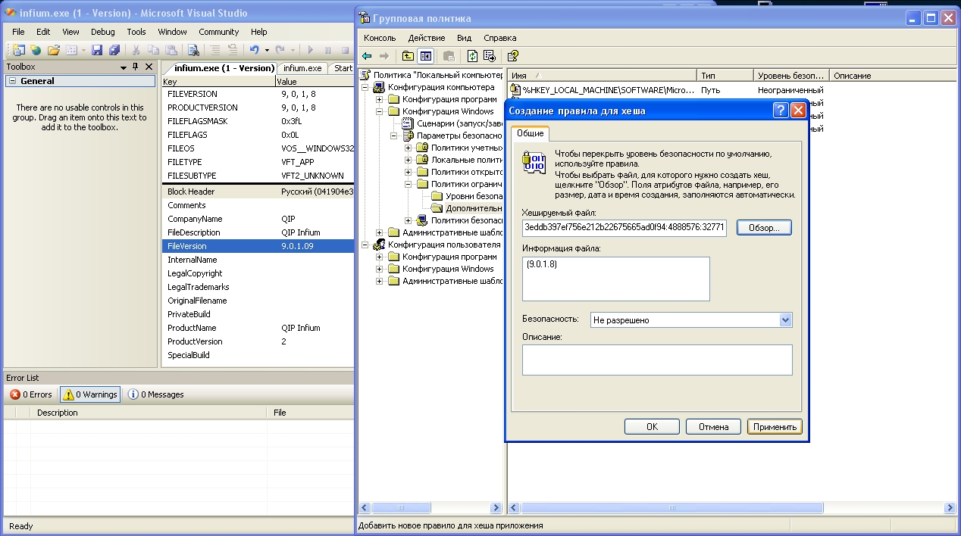961x536 pixels.
Task: Open the Community menu
Action: (219, 32)
